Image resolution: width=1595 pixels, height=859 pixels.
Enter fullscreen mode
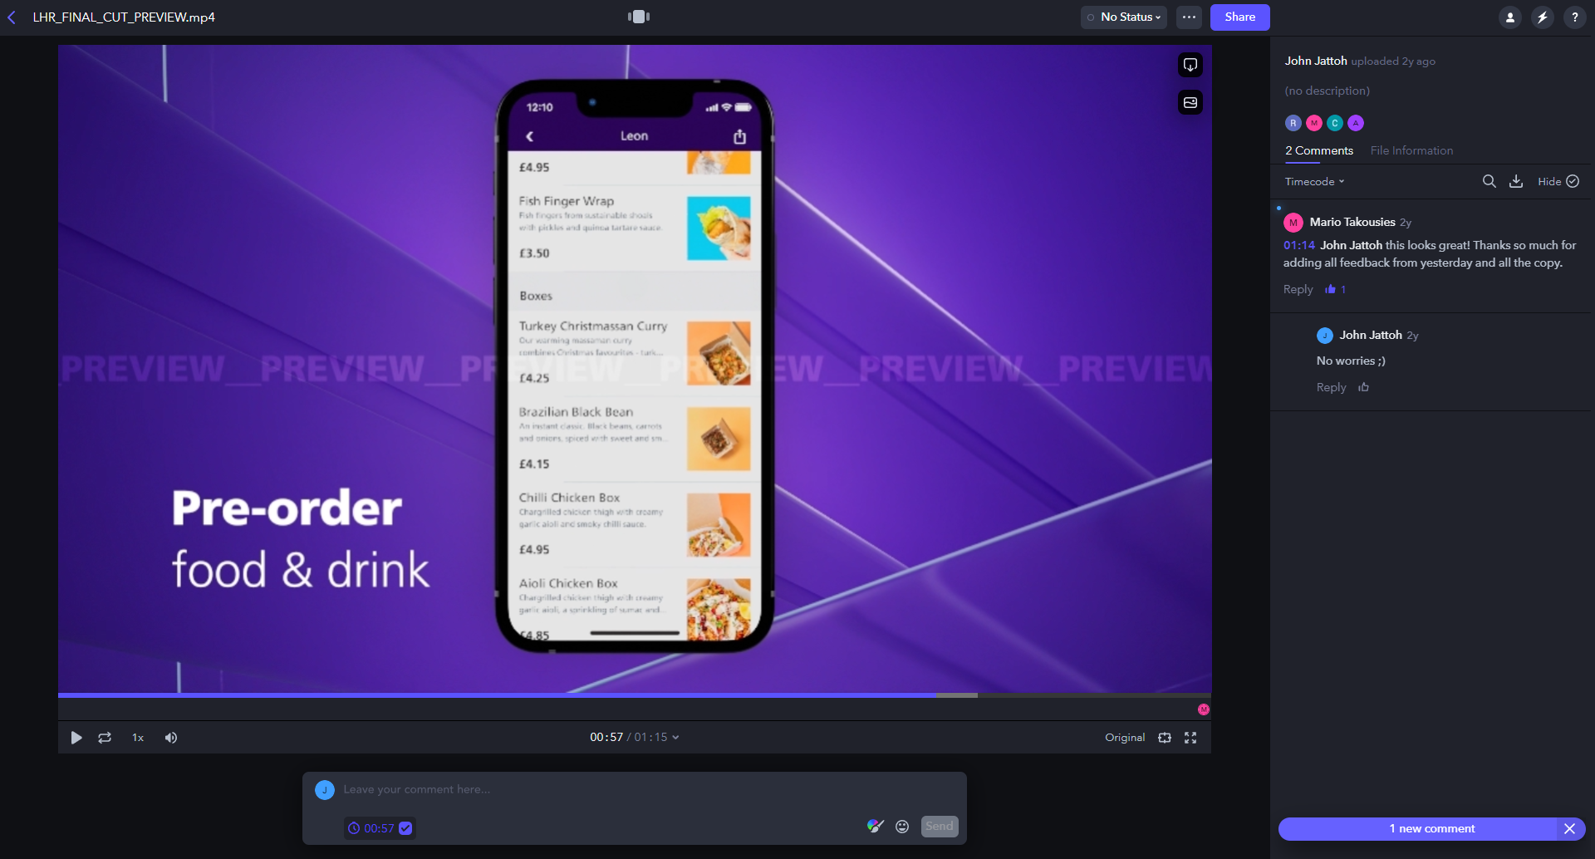pyautogui.click(x=1190, y=738)
